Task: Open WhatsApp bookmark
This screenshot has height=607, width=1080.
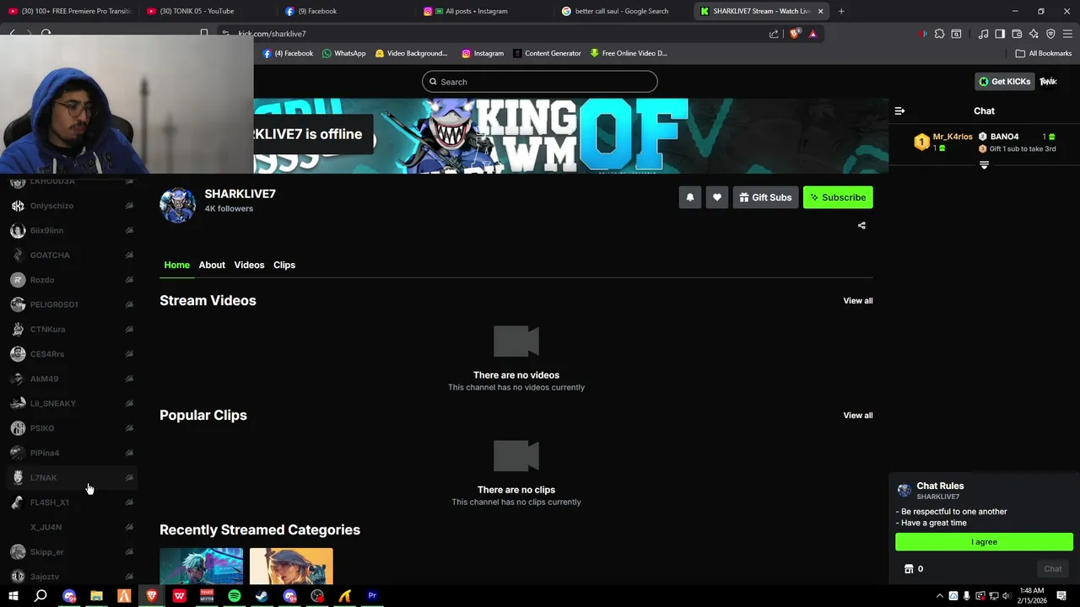Action: [344, 53]
